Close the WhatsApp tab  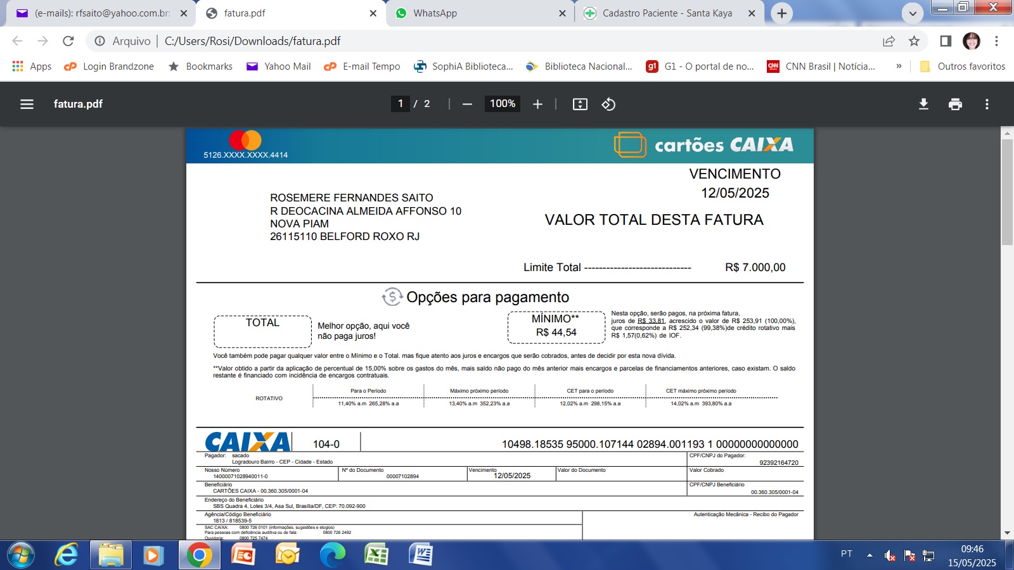[x=562, y=13]
